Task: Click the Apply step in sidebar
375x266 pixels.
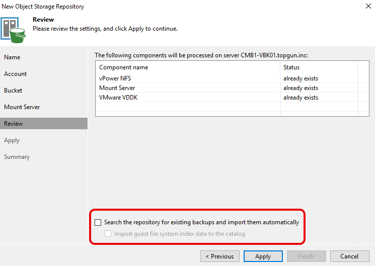Action: click(x=12, y=140)
